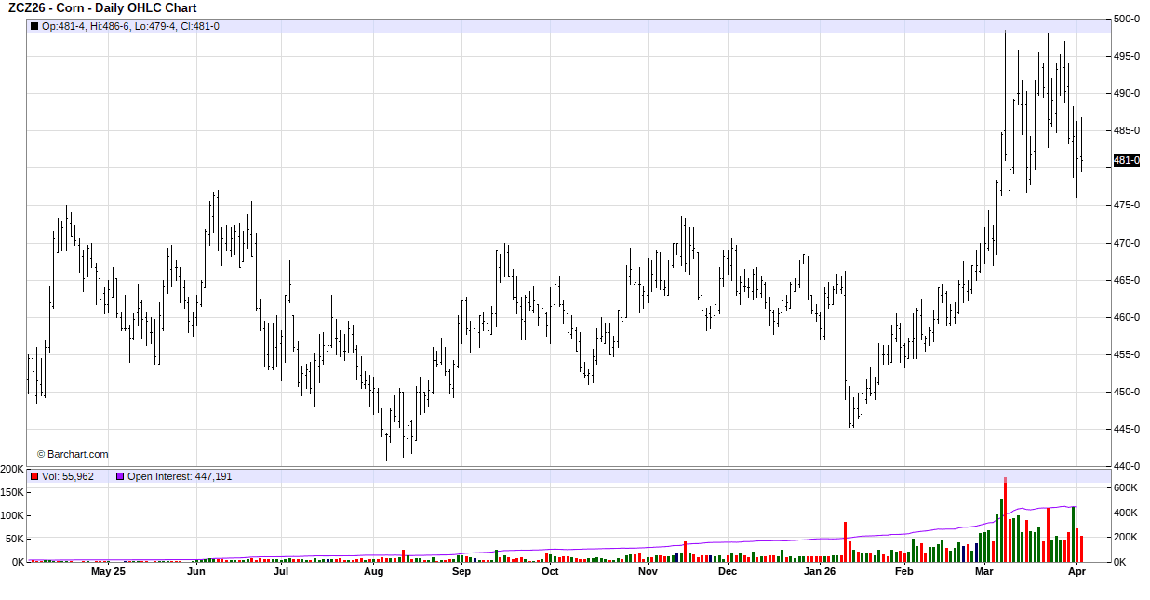Viewport: 1150px width, 600px height.
Task: Click the 481-0 current price label
Action: 1126,160
